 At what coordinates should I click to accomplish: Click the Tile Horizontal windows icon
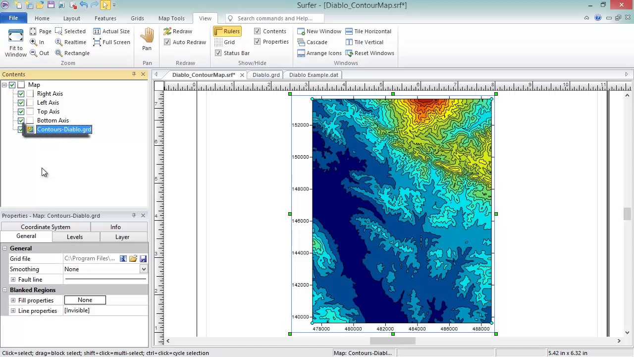click(349, 31)
